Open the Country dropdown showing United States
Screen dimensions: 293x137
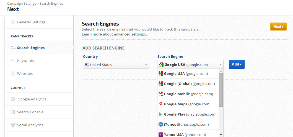[x=116, y=65]
